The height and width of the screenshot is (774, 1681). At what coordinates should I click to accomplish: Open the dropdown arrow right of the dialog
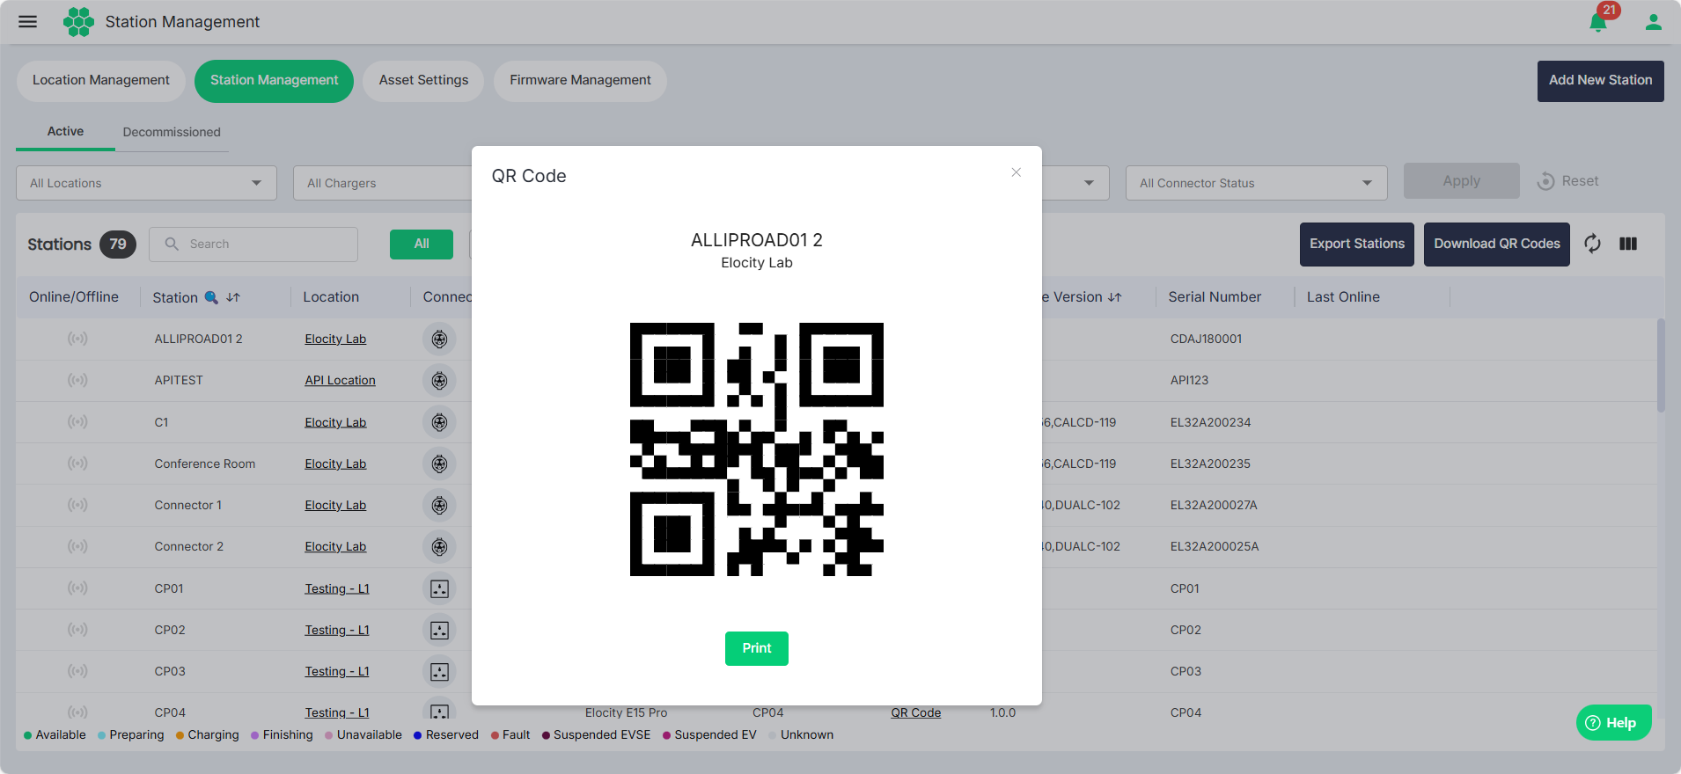1089,183
